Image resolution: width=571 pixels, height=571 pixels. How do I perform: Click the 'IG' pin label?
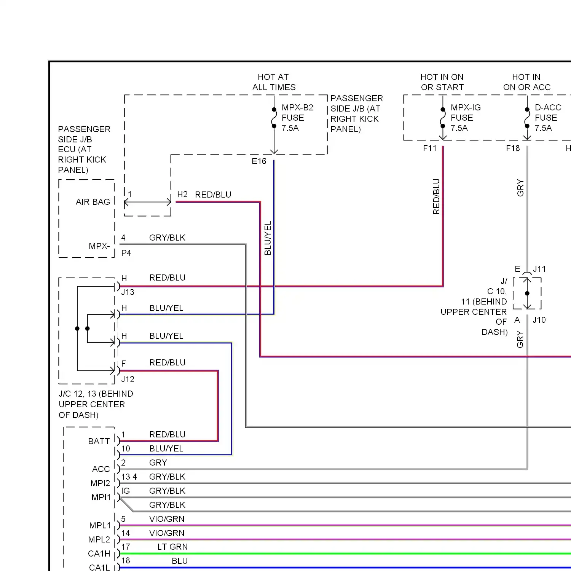pos(126,491)
